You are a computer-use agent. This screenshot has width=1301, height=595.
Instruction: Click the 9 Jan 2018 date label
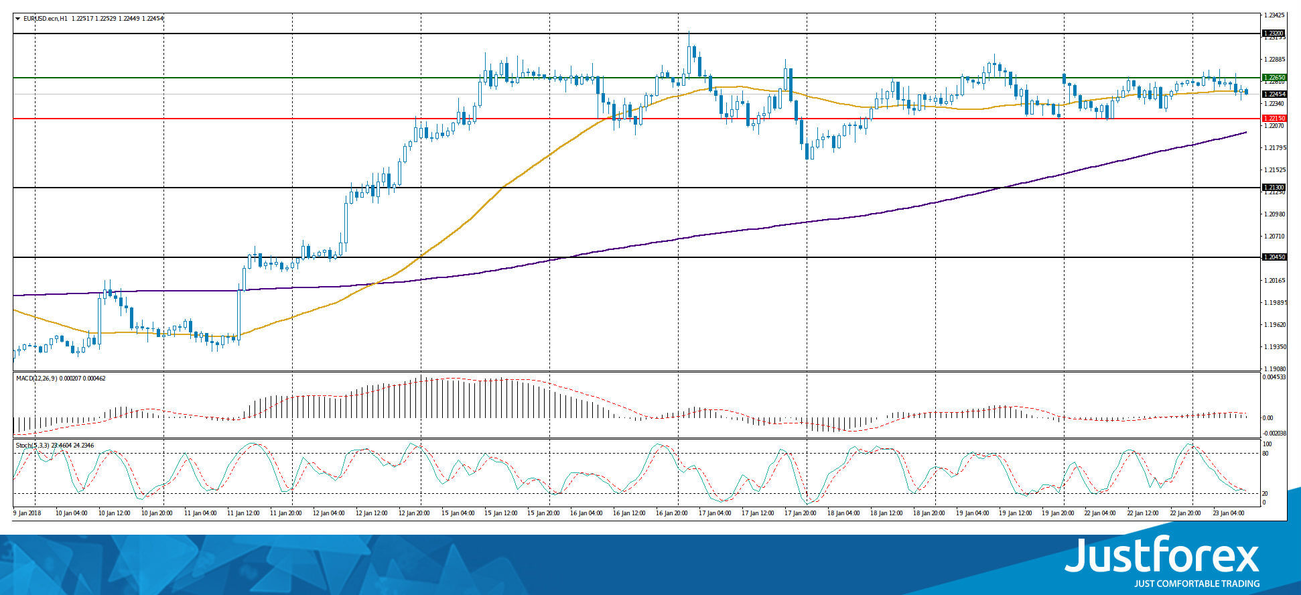point(27,513)
